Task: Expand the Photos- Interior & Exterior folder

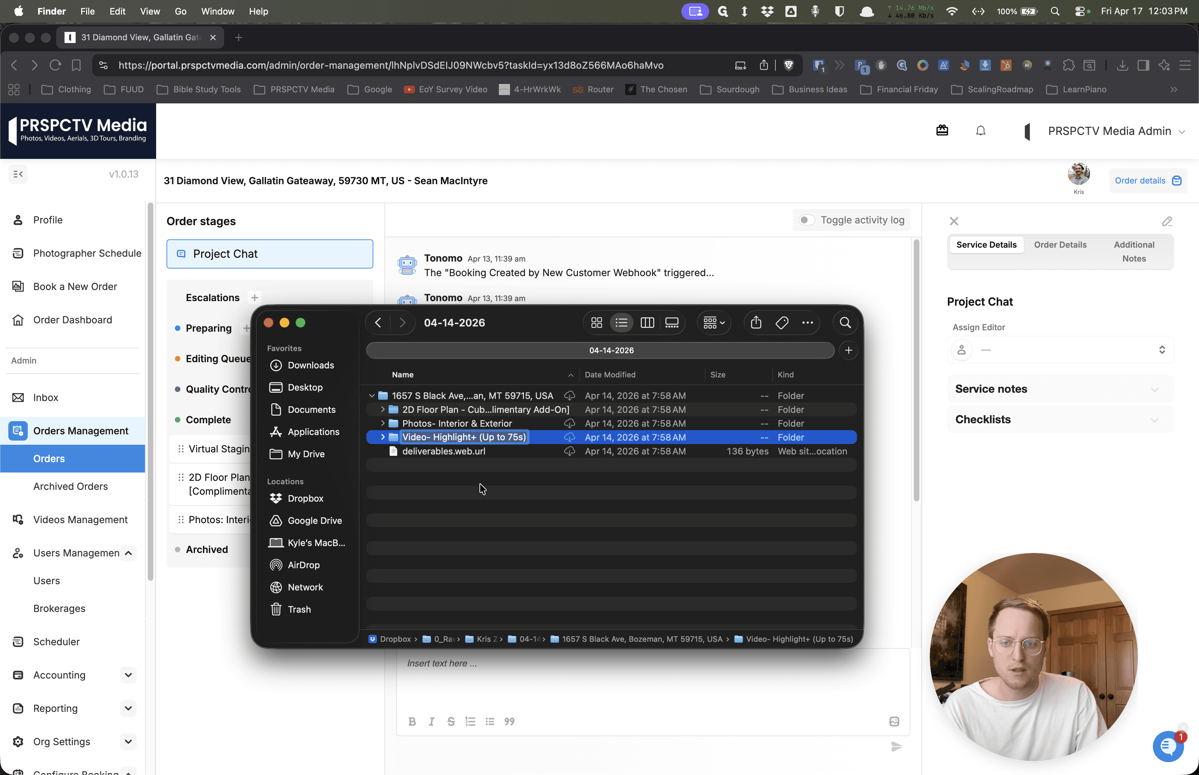Action: point(382,423)
